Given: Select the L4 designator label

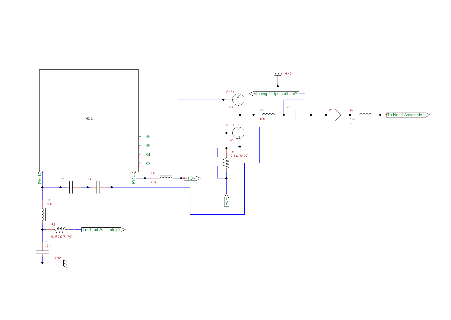Looking at the screenshot, I should click(153, 173).
